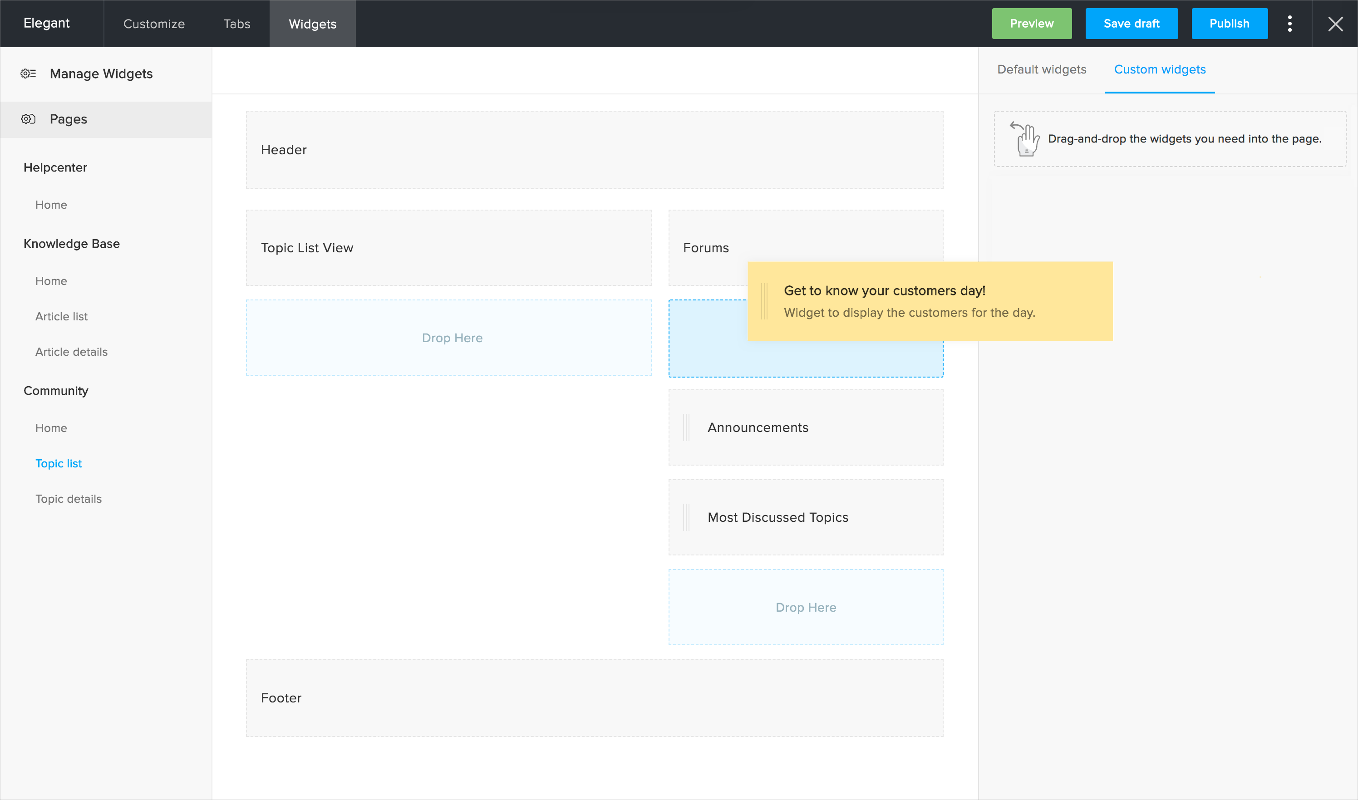This screenshot has width=1358, height=800.
Task: Open Article list under Knowledge Base
Action: point(61,316)
